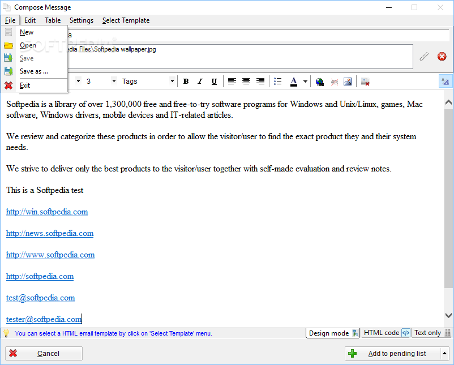This screenshot has height=365, width=454.
Task: Click the red X Exit icon in File menu
Action: pyautogui.click(x=8, y=85)
